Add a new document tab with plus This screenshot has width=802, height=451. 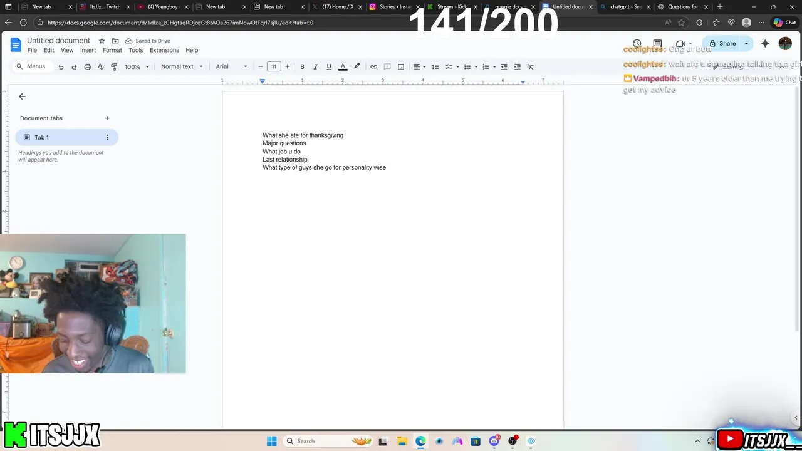(x=107, y=118)
